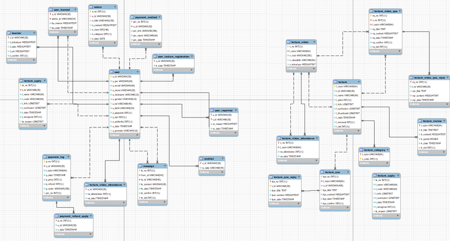Image resolution: width=450 pixels, height=241 pixels.
Task: Click the blue diamond icon next to u_nickname in user
Action: [111, 95]
